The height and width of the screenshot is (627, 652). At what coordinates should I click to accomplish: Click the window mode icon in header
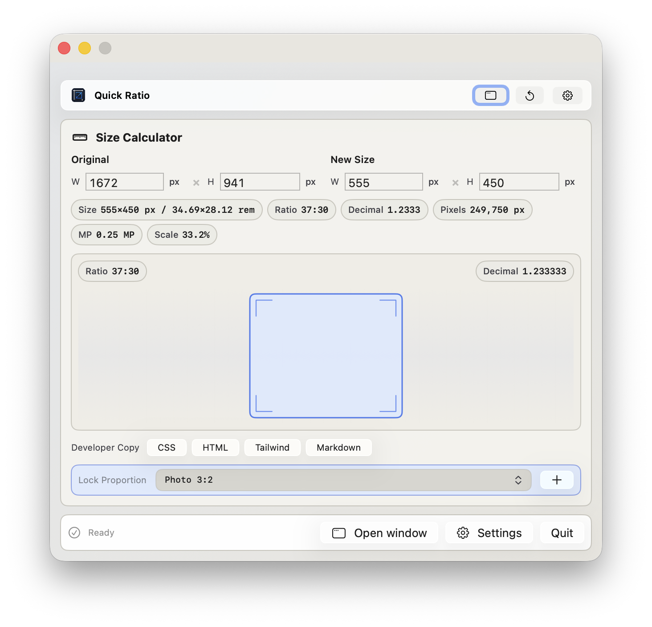coord(490,95)
